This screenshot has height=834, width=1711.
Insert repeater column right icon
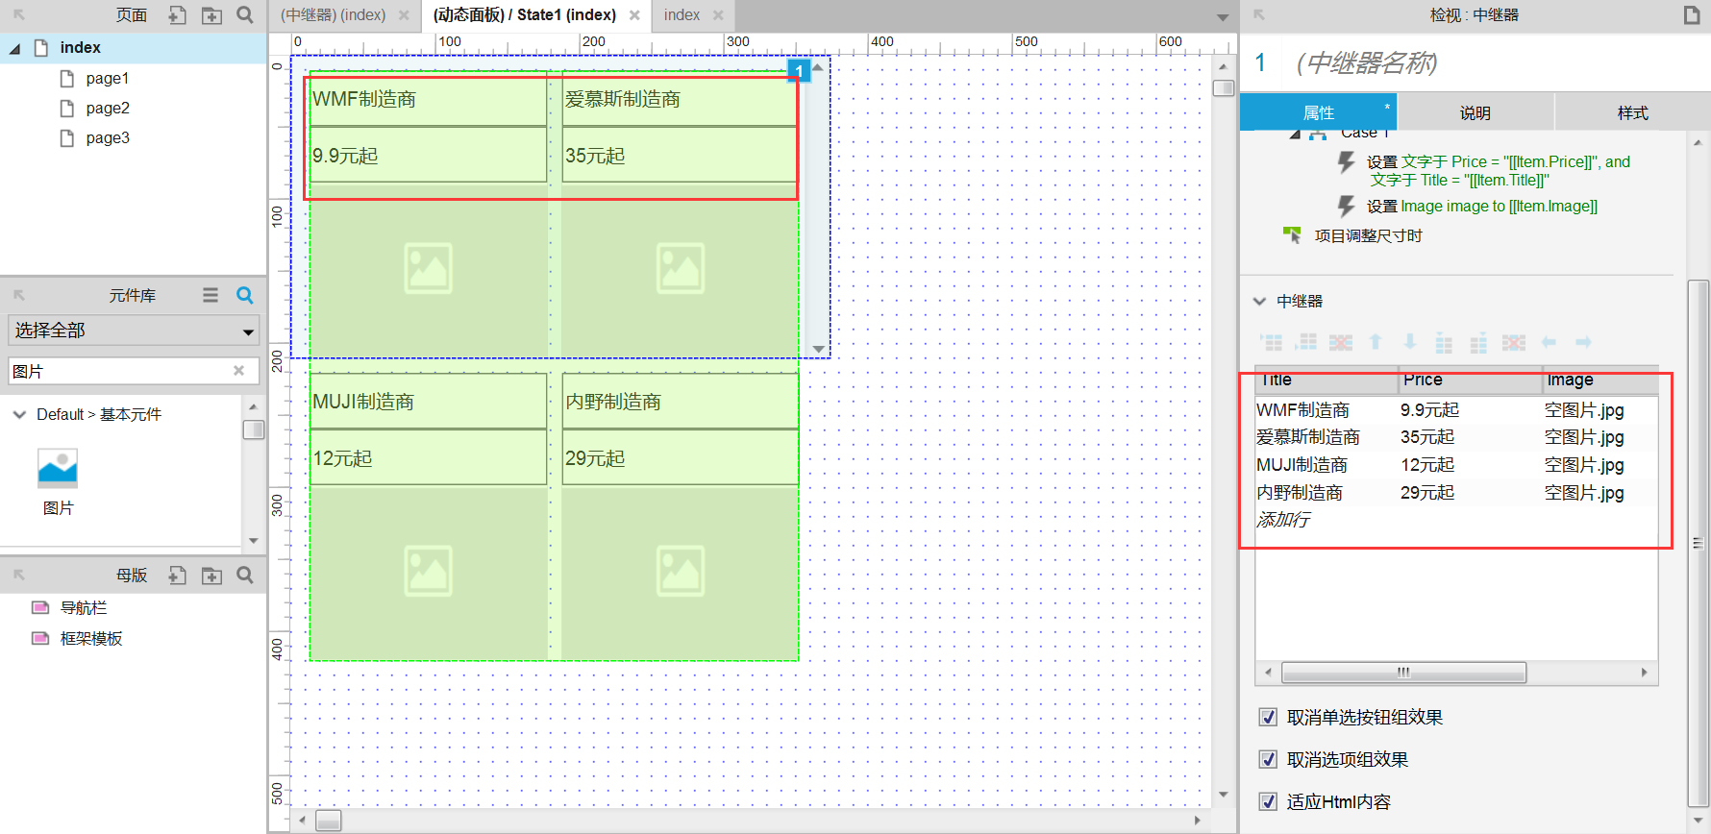click(1478, 342)
